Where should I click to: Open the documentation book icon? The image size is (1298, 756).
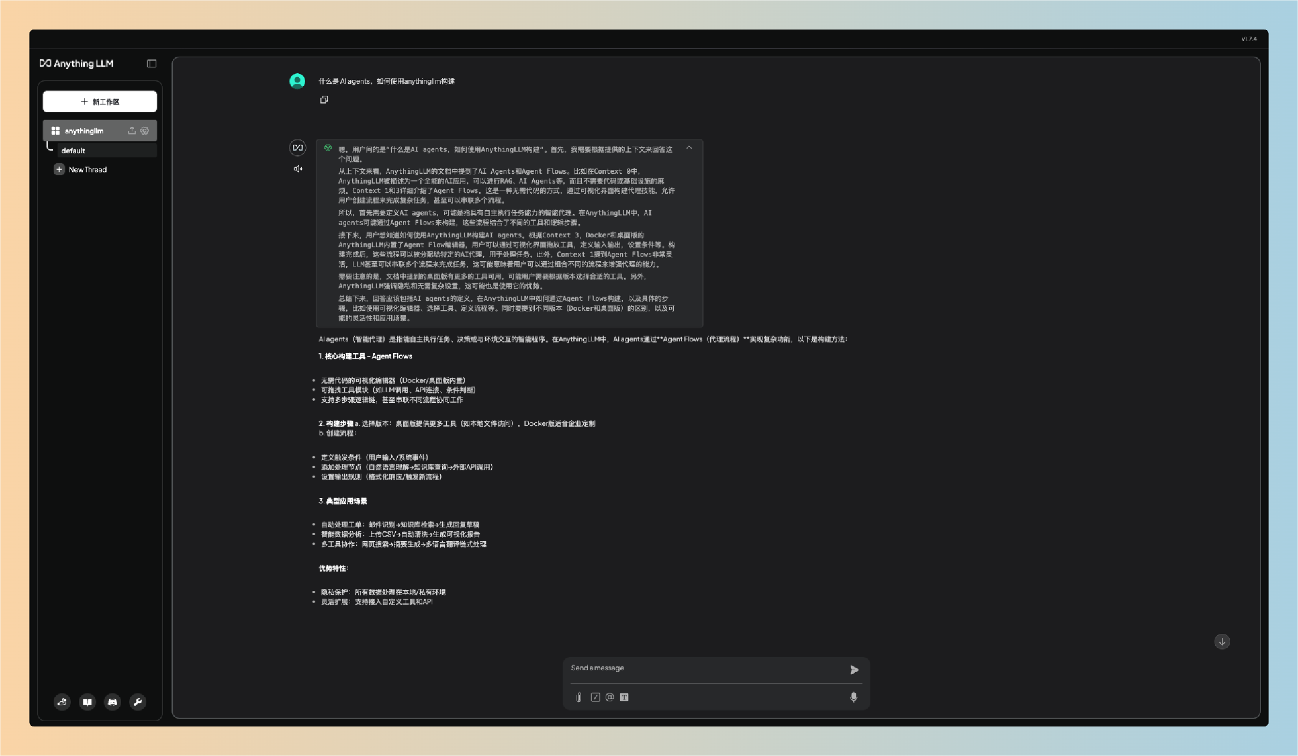88,702
